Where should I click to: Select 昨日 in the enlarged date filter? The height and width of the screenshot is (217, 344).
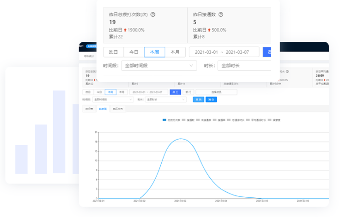pos(113,52)
